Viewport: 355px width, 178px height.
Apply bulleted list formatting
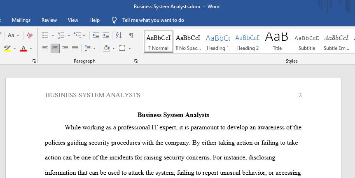pyautogui.click(x=45, y=35)
